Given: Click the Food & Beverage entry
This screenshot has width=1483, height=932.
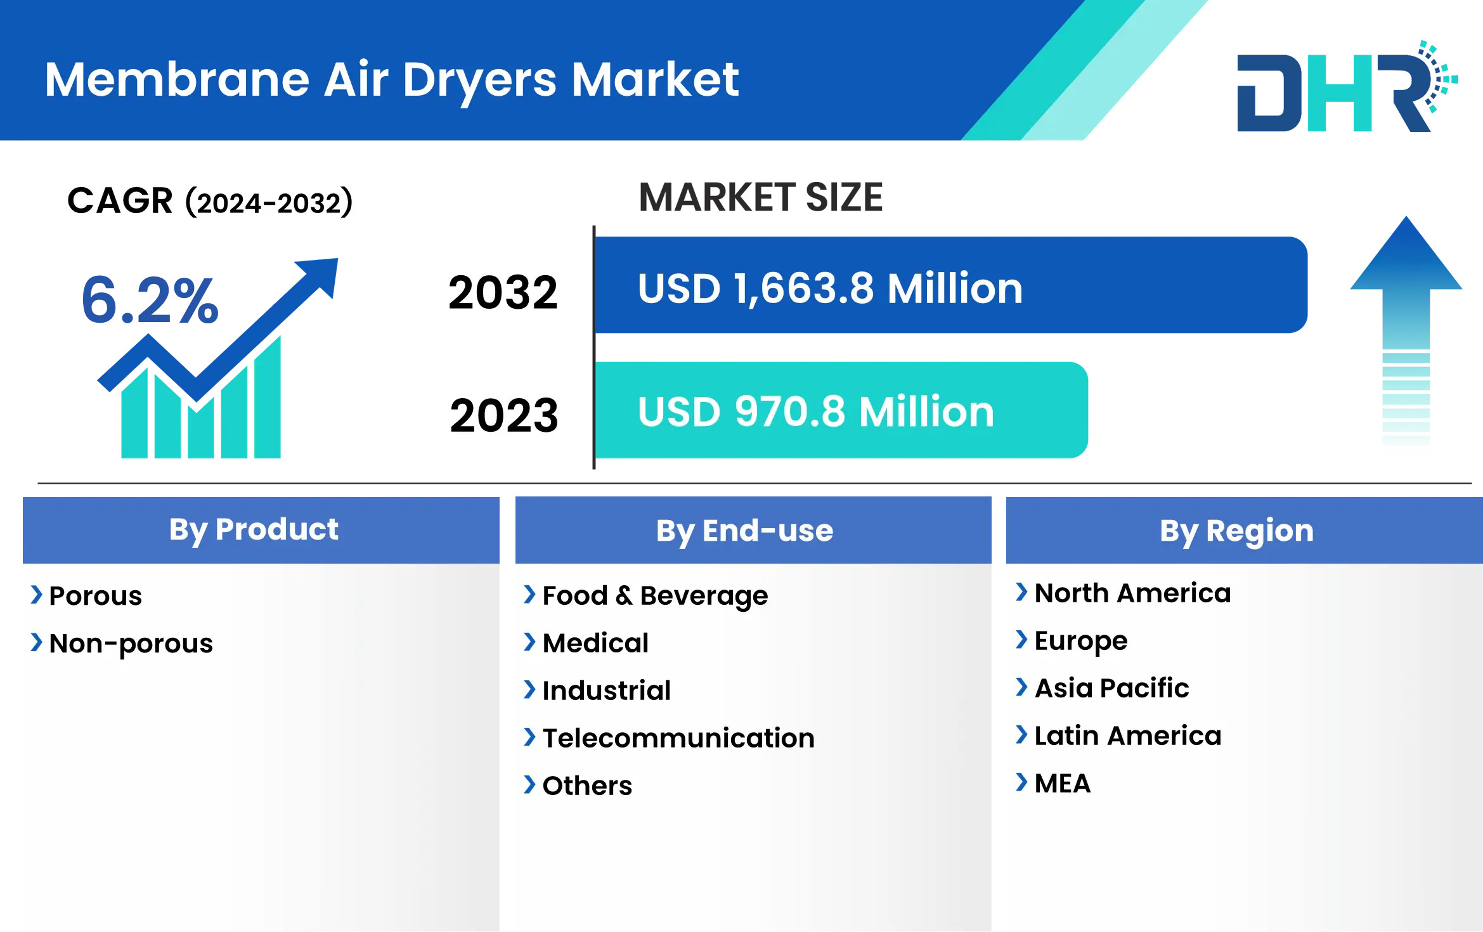Looking at the screenshot, I should point(655,597).
